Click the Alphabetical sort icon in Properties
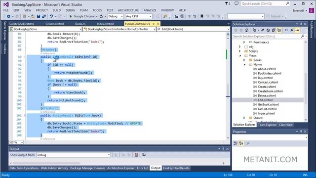The image size is (316, 178). (x=241, y=143)
